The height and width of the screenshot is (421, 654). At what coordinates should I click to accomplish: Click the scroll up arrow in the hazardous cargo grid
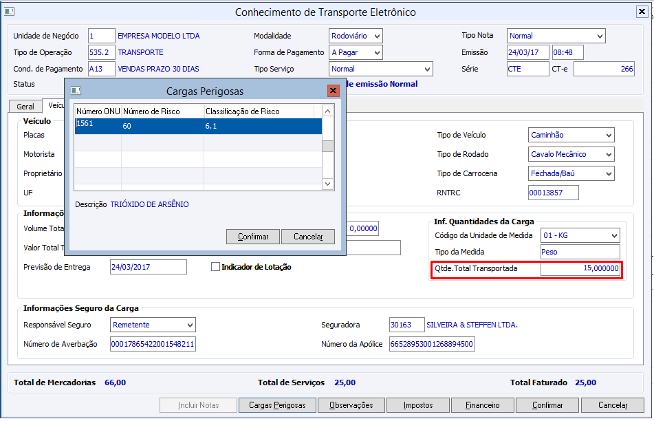point(328,111)
